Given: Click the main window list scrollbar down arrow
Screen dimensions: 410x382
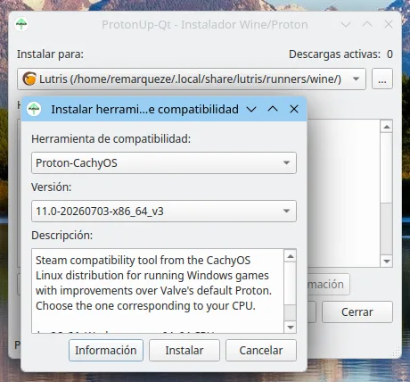Looking at the screenshot, I should click(x=387, y=261).
